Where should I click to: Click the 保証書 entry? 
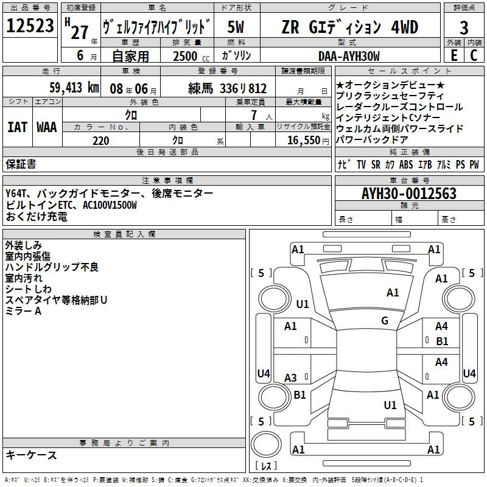tap(21, 164)
